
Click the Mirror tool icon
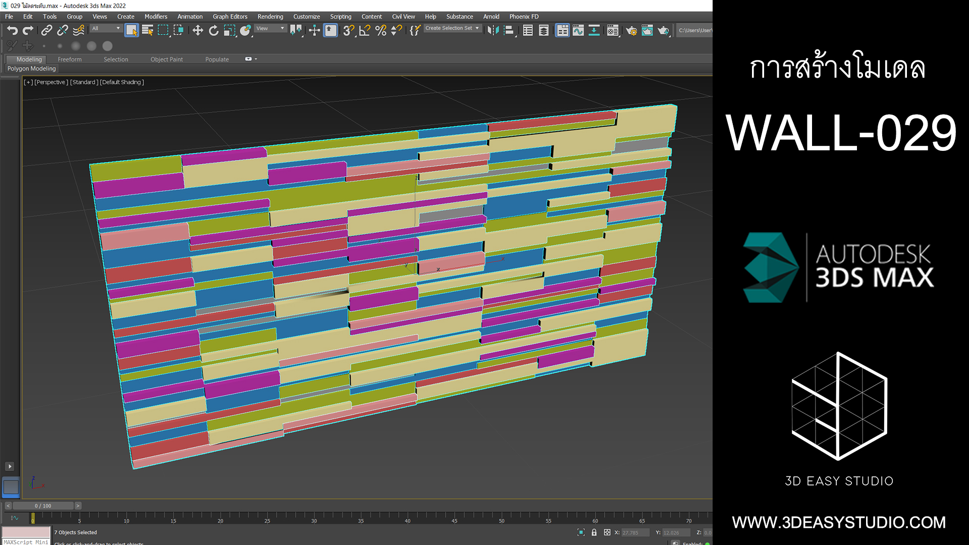493,31
